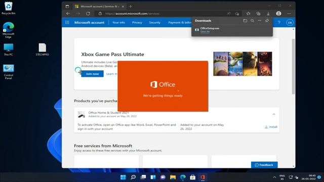Click the ENG IN language indicator
This screenshot has width=324, height=182.
(282, 177)
